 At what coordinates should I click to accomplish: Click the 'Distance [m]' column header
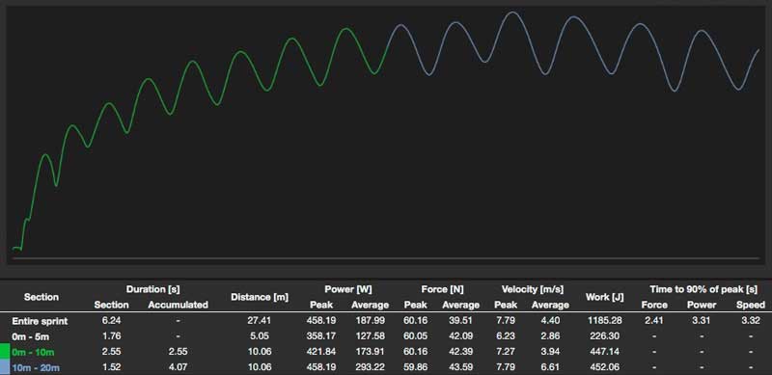pyautogui.click(x=260, y=297)
